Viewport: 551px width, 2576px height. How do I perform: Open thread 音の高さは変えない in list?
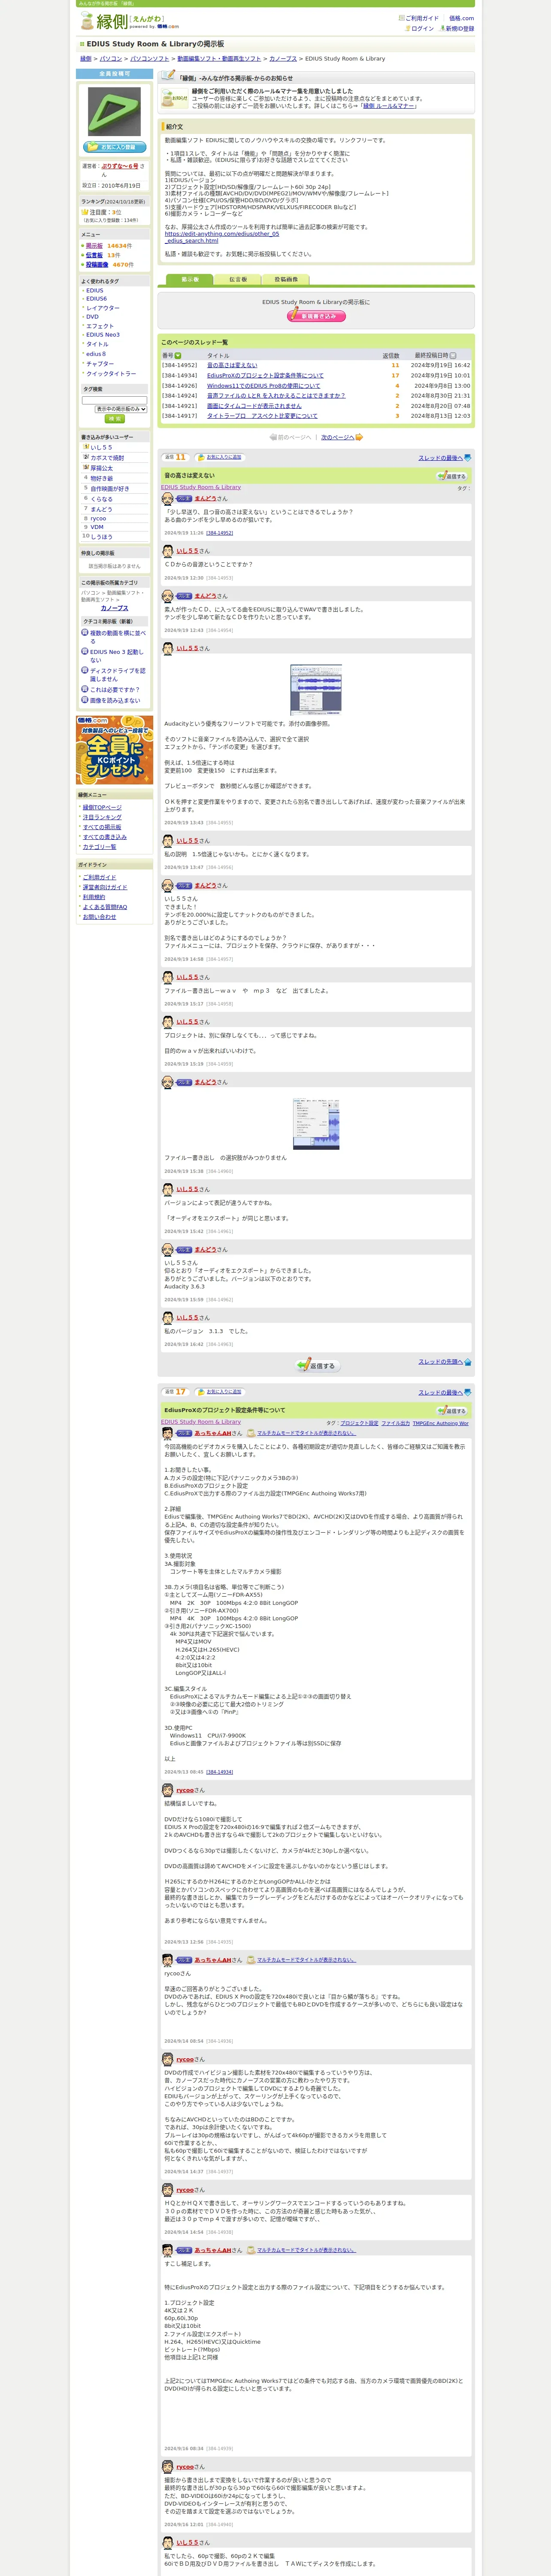pos(232,365)
